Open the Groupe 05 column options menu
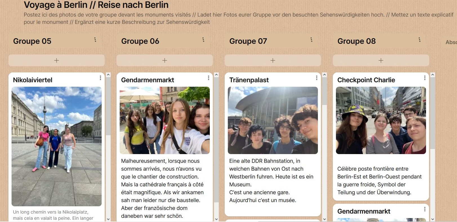The width and height of the screenshot is (457, 222). pos(95,40)
